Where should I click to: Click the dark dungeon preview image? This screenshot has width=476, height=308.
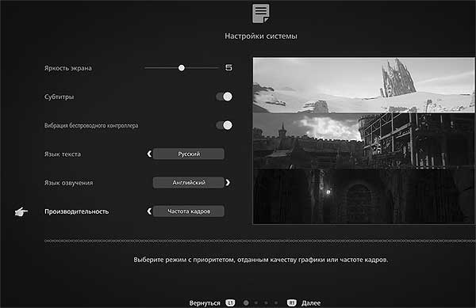363,196
